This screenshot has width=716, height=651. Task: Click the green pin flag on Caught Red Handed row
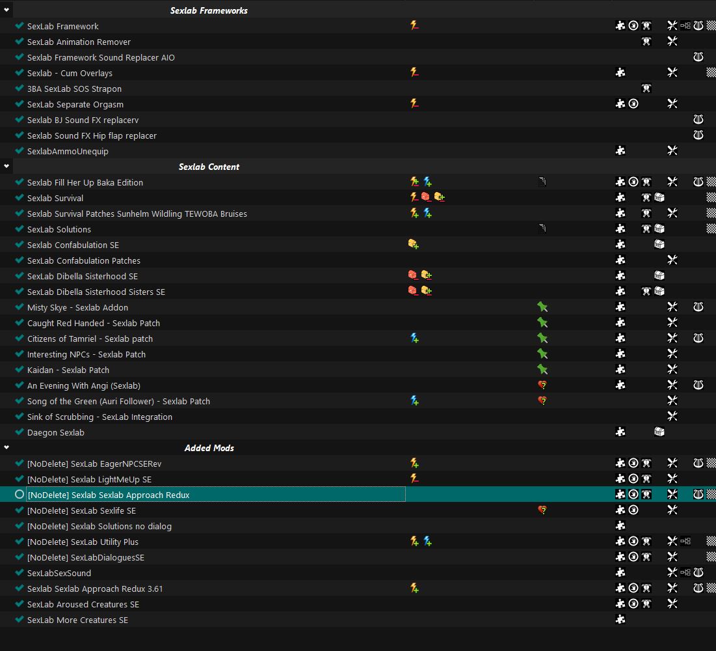coord(542,323)
